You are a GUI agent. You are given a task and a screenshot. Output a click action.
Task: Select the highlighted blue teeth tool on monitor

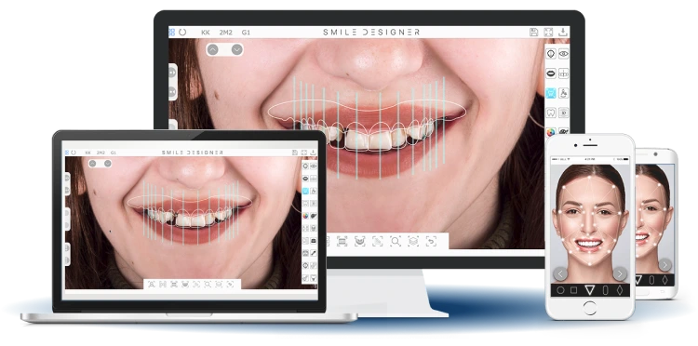[551, 93]
